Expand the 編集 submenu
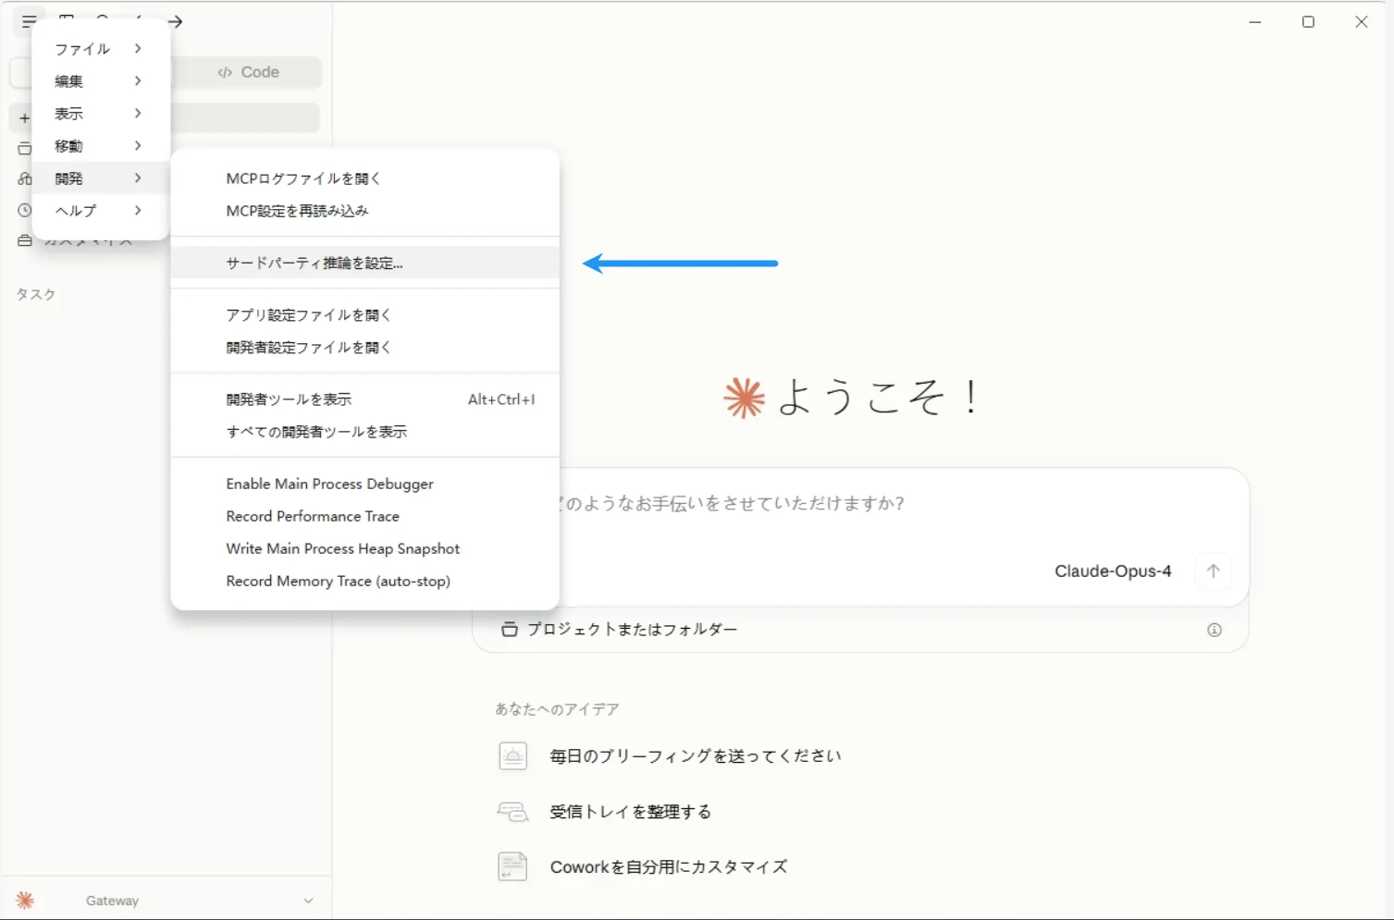The width and height of the screenshot is (1394, 920). pyautogui.click(x=101, y=80)
